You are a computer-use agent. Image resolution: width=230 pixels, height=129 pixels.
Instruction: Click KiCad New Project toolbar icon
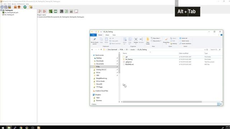coord(2,7)
